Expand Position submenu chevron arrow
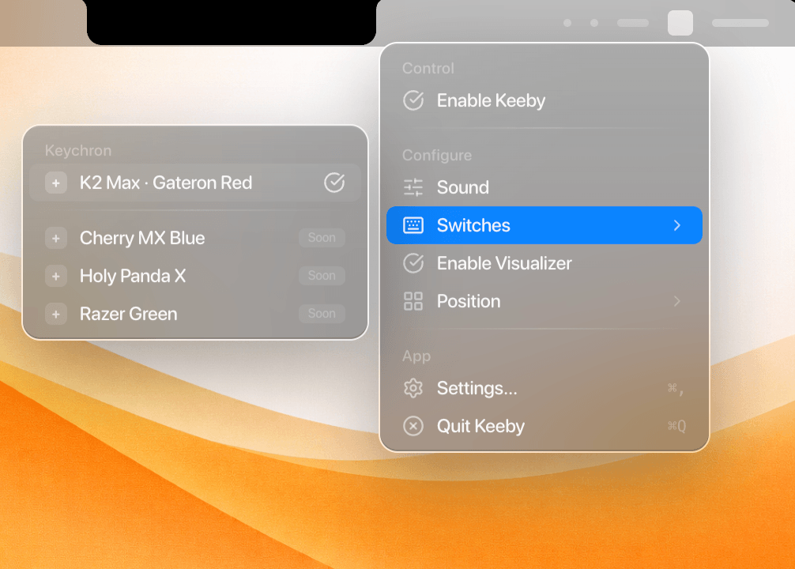Viewport: 795px width, 569px height. click(676, 301)
